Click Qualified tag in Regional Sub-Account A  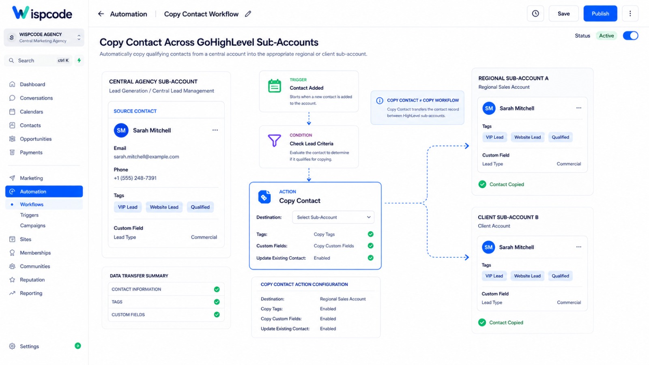coord(561,137)
